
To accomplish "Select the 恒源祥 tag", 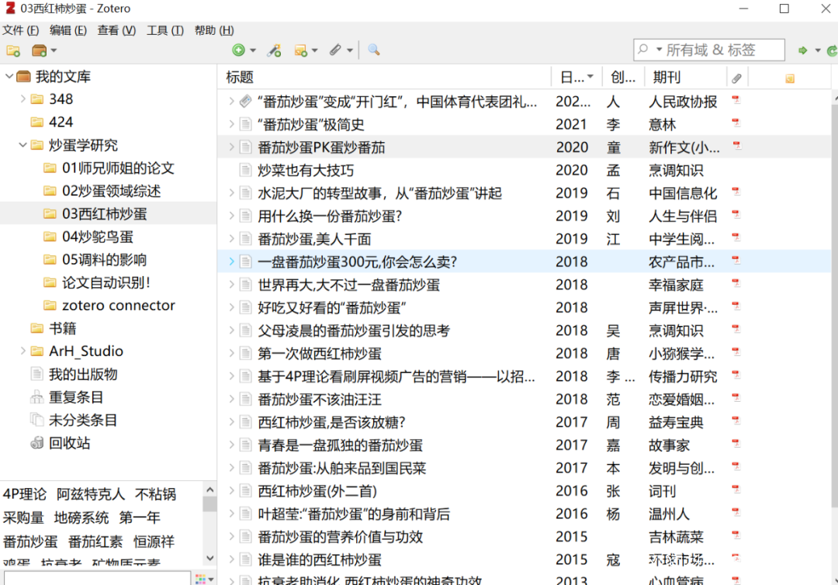I will pyautogui.click(x=154, y=542).
